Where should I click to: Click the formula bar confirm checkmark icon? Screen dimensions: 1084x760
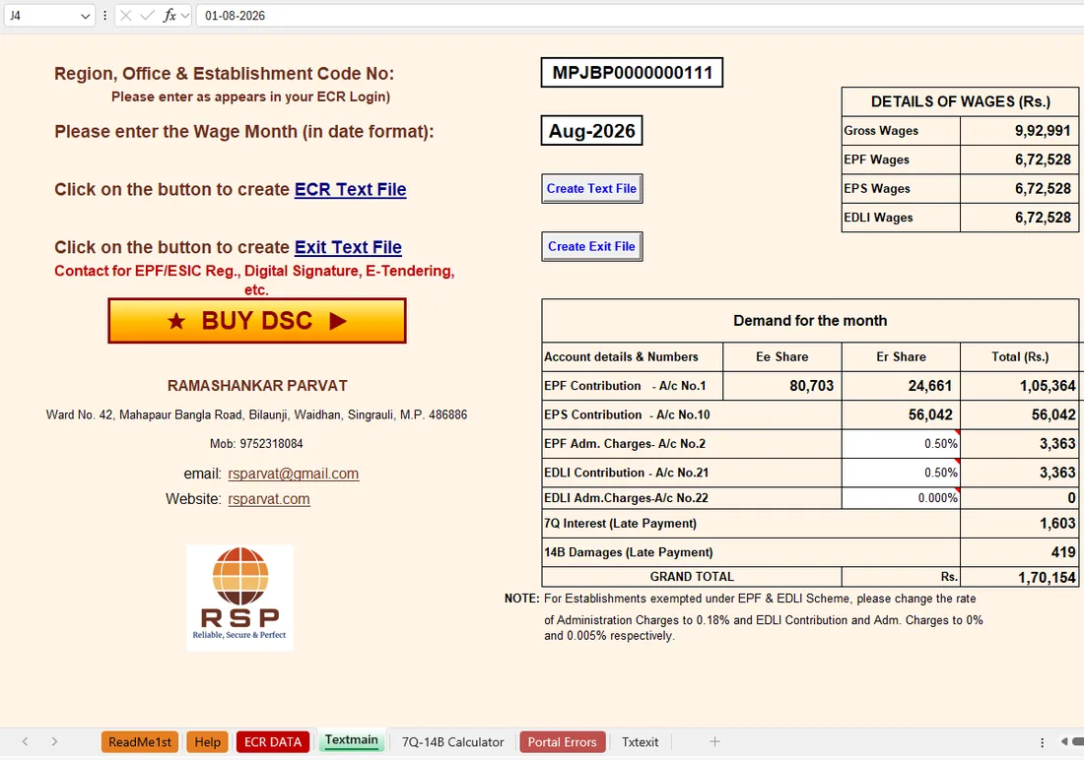coord(147,15)
